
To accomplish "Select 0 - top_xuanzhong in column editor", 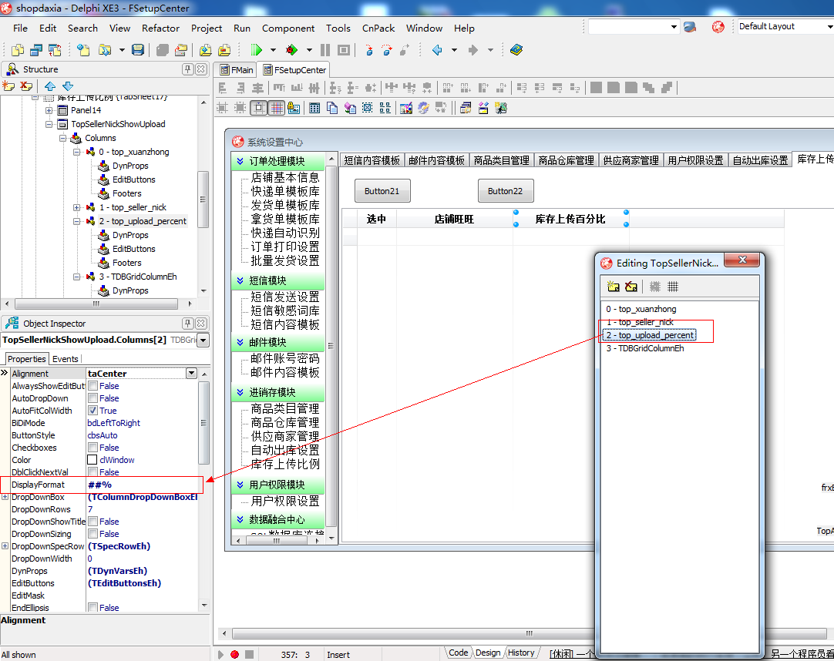I will (x=641, y=309).
